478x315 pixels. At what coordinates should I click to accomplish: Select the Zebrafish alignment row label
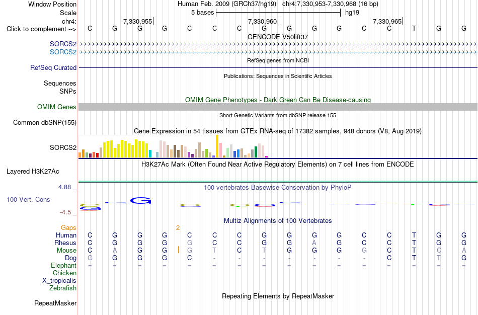pyautogui.click(x=63, y=288)
